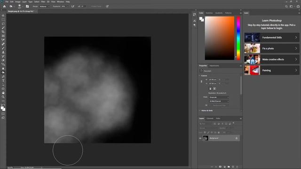Screen dimensions: 301x169
Task: Select the Zoom tool
Action: (x=3, y=97)
